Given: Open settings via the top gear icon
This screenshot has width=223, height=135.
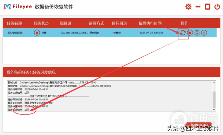Looking at the screenshot, I should click(188, 7).
